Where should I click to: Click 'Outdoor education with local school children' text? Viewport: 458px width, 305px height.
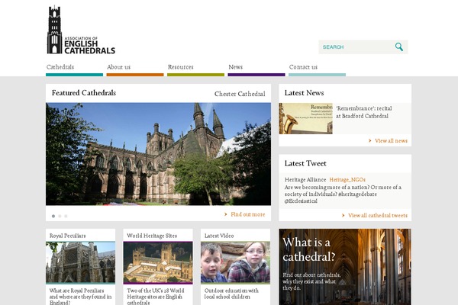coord(231,294)
